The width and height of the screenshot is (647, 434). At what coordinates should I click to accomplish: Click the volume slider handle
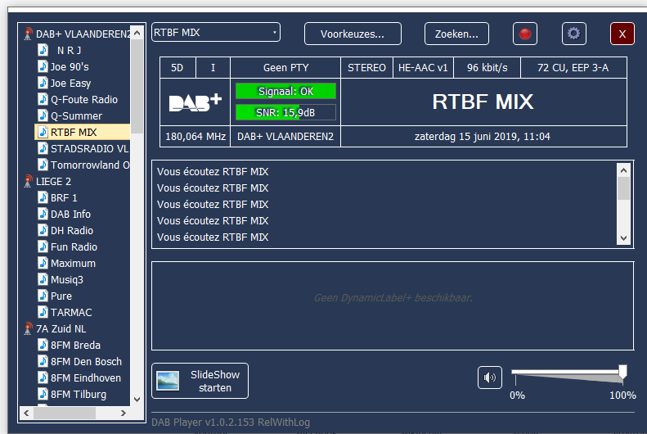pyautogui.click(x=622, y=372)
